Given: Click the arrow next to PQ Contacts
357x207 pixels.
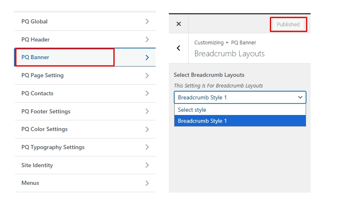Looking at the screenshot, I should [x=147, y=93].
